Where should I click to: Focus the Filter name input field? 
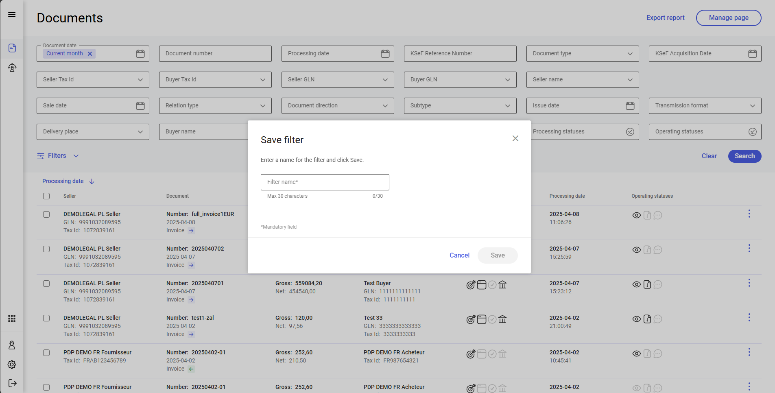point(325,182)
